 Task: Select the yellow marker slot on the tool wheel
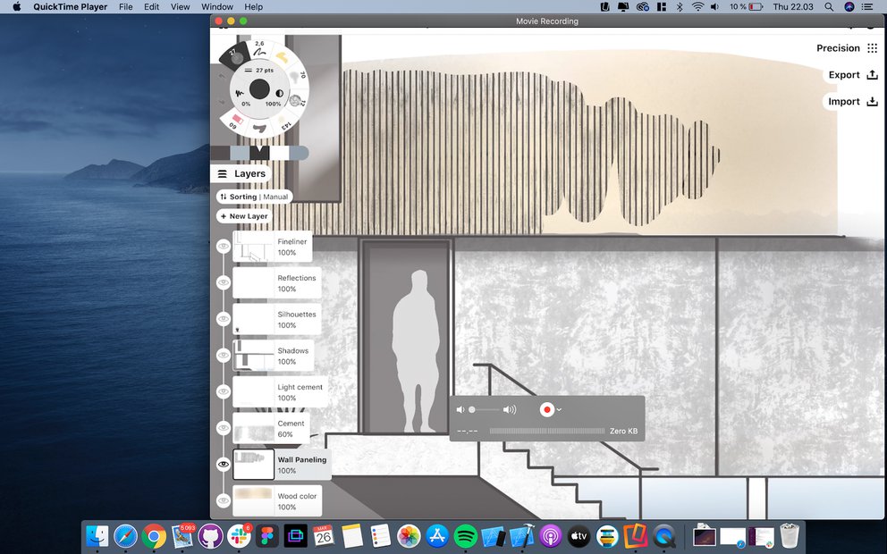click(282, 56)
